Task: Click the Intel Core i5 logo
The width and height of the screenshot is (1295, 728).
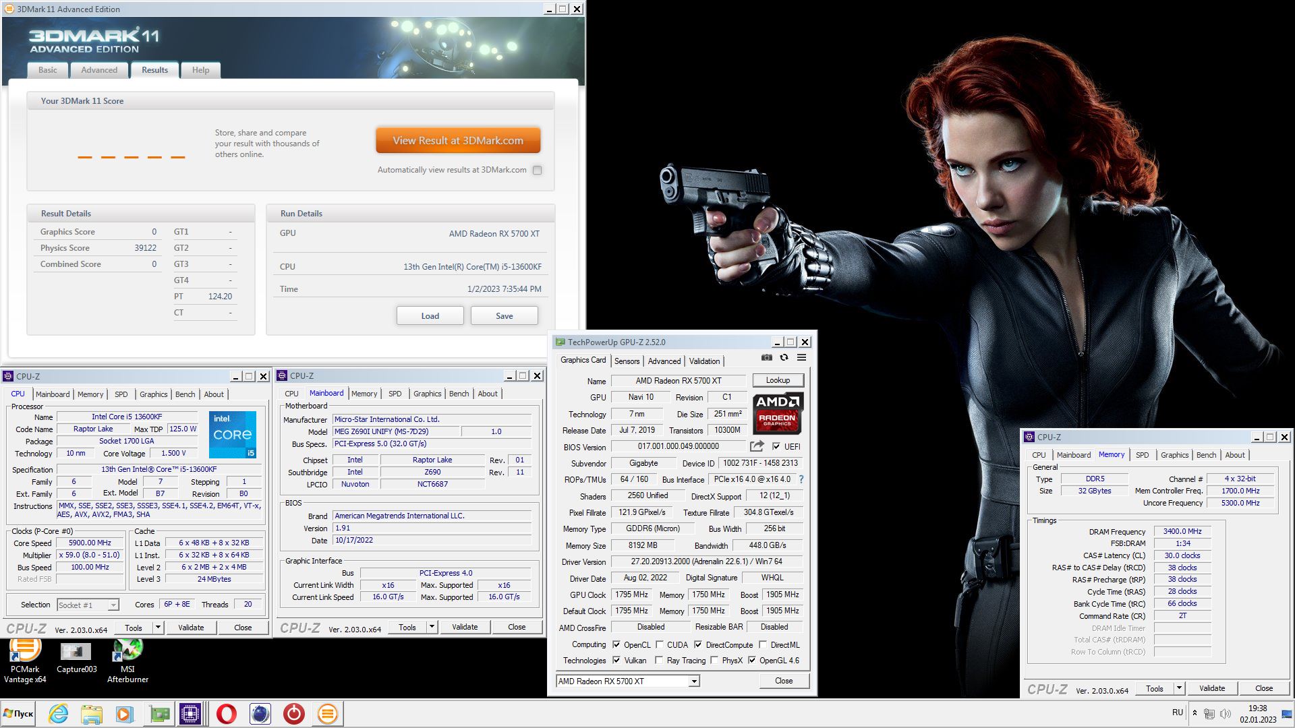Action: click(x=233, y=434)
